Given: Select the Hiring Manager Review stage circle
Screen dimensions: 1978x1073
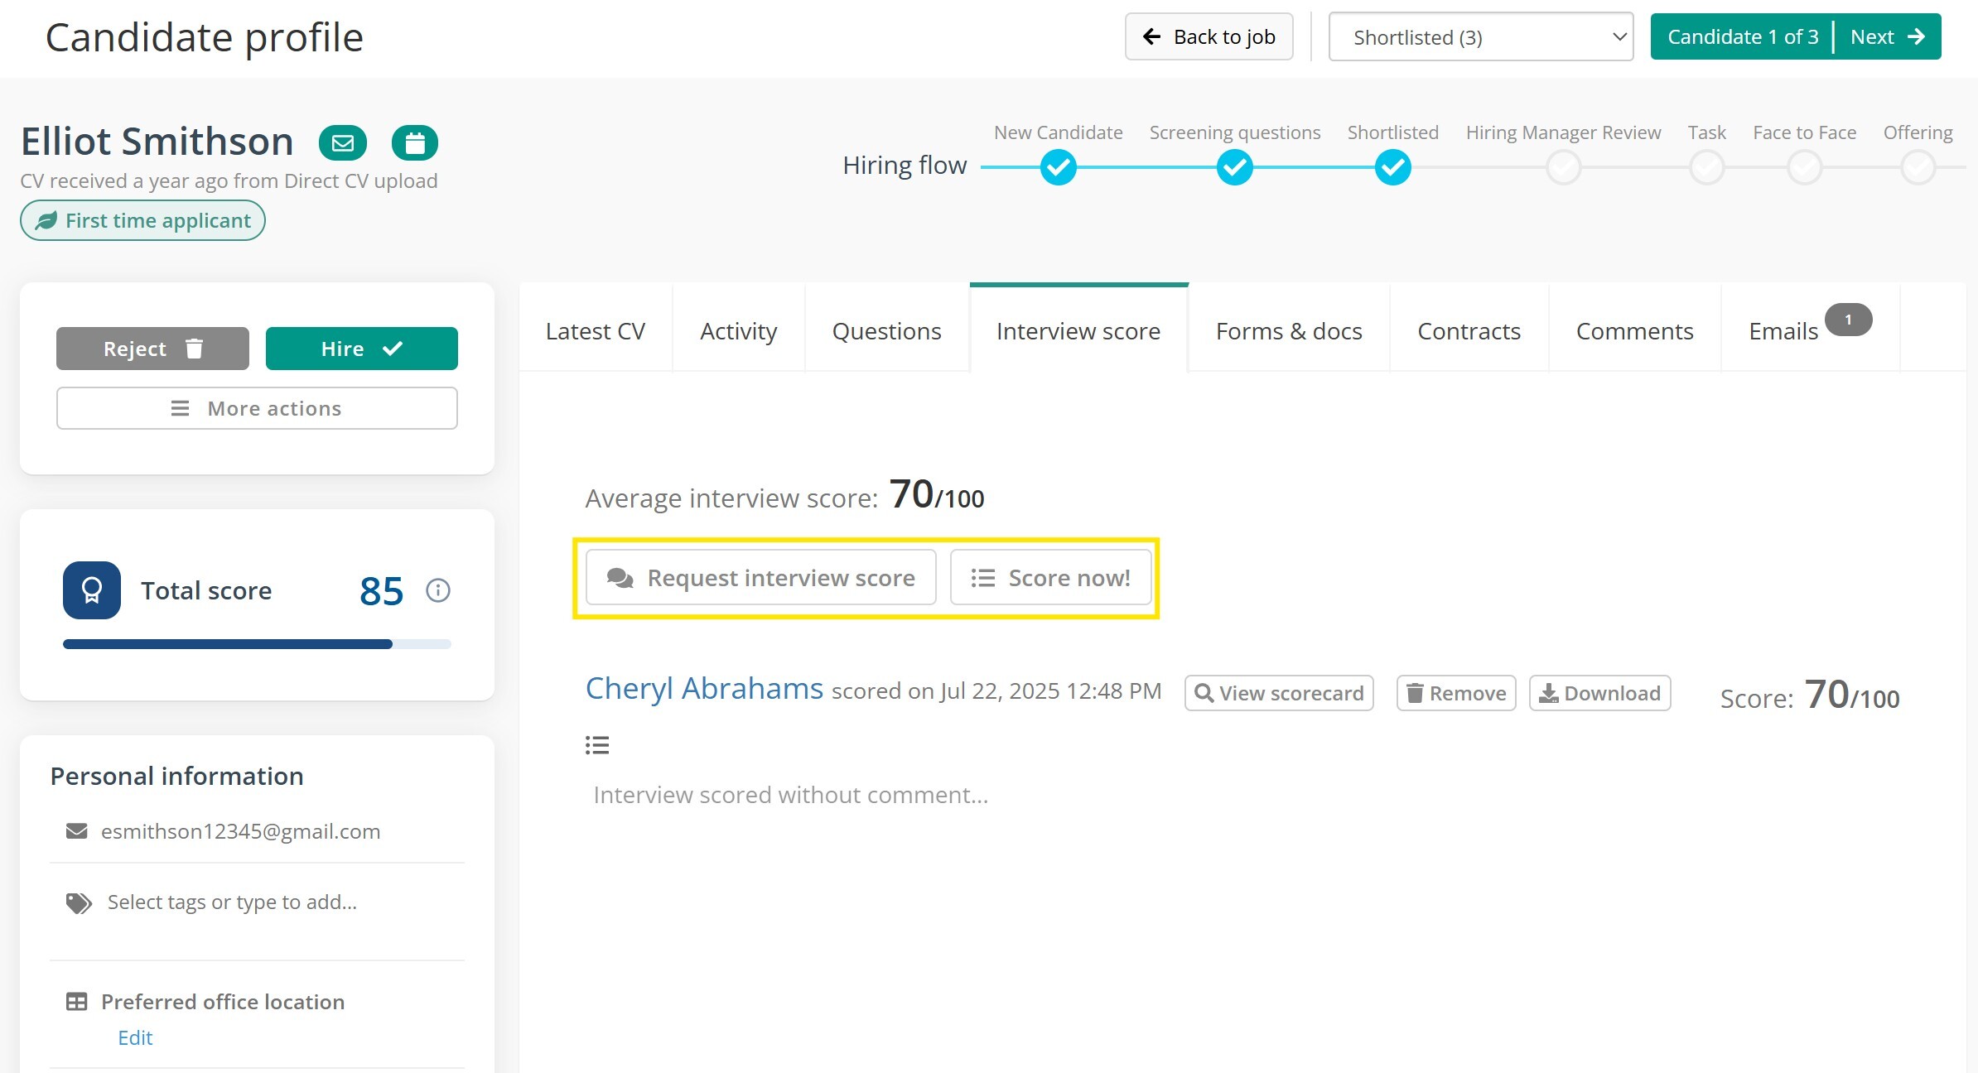Looking at the screenshot, I should point(1563,167).
